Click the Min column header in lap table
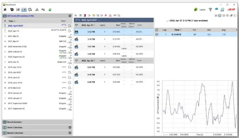Screen dimensions: 239x138 pyautogui.click(x=209, y=30)
